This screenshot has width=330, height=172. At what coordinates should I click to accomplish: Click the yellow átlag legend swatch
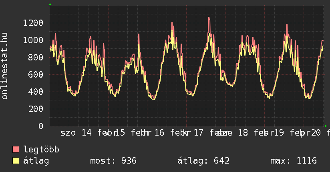[16, 161]
